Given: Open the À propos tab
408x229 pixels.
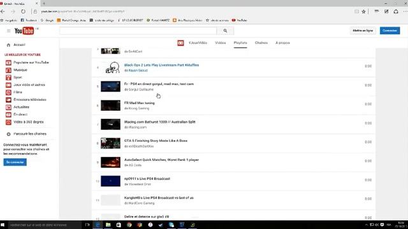Looking at the screenshot, I should pos(282,43).
